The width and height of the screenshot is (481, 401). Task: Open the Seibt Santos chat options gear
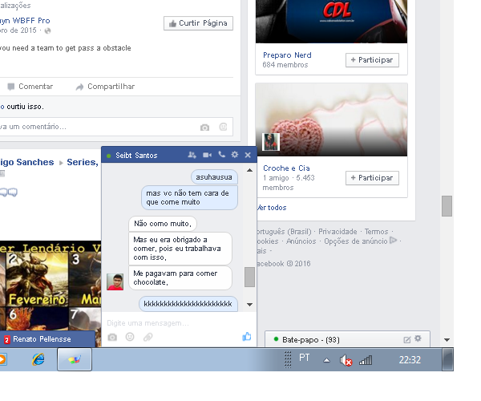pyautogui.click(x=235, y=155)
